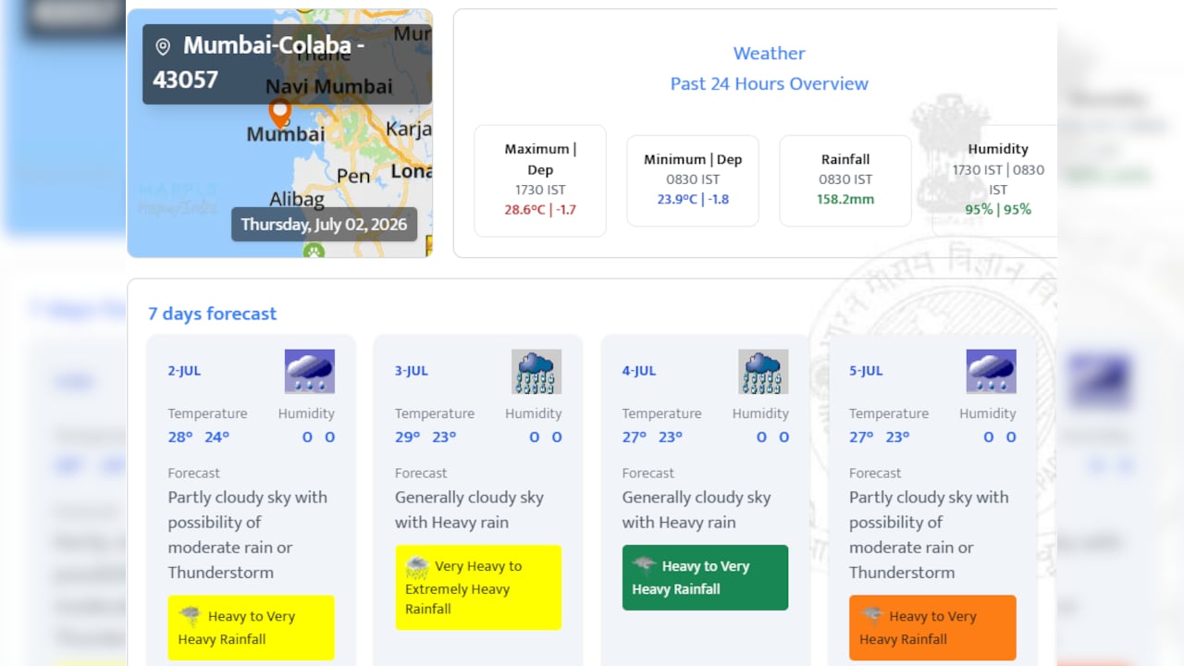Click storm icon in 2-JUL yellow warning
The height and width of the screenshot is (666, 1184).
pyautogui.click(x=191, y=617)
